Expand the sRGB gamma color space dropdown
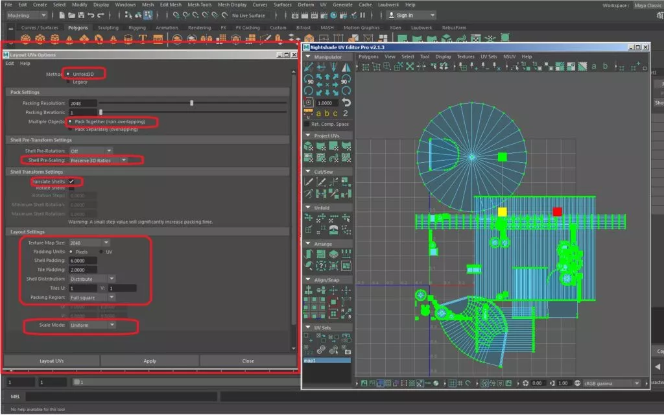 pyautogui.click(x=610, y=383)
